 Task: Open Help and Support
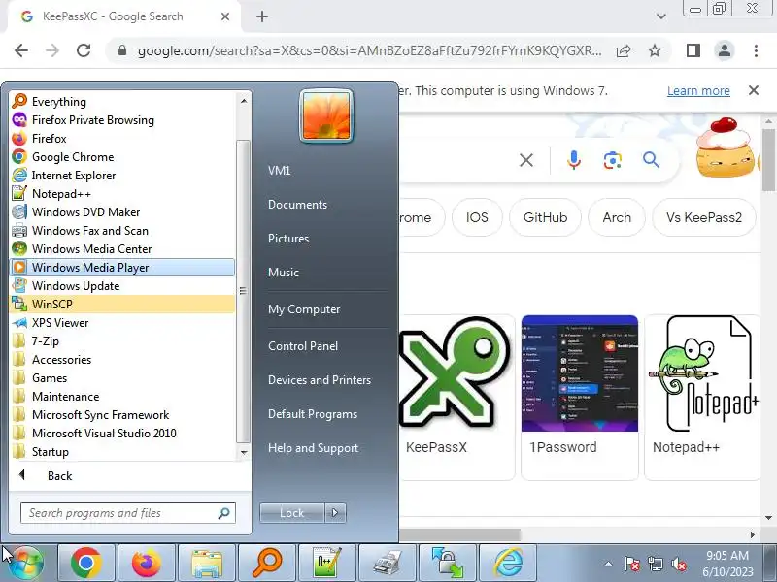[313, 448]
